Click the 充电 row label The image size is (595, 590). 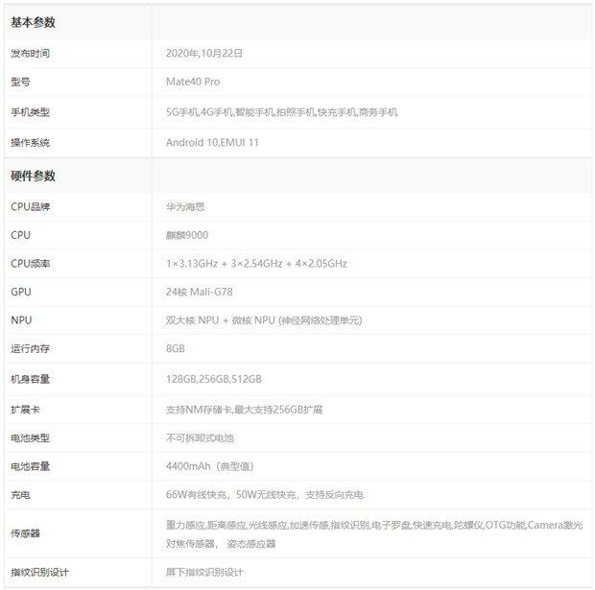(x=20, y=495)
